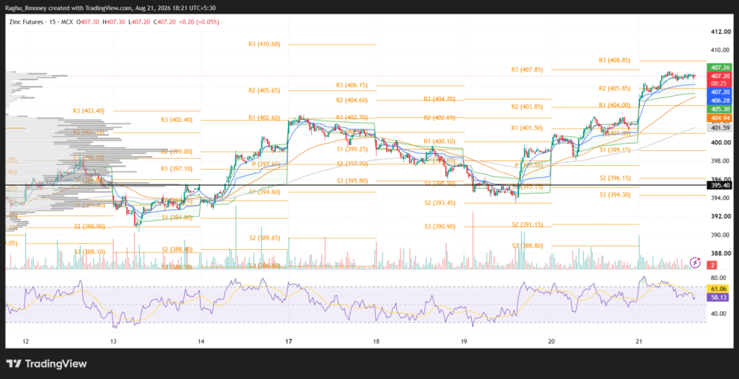Viewport: 739px width, 379px height.
Task: Click the 406.28 blue price tag
Action: [x=720, y=100]
